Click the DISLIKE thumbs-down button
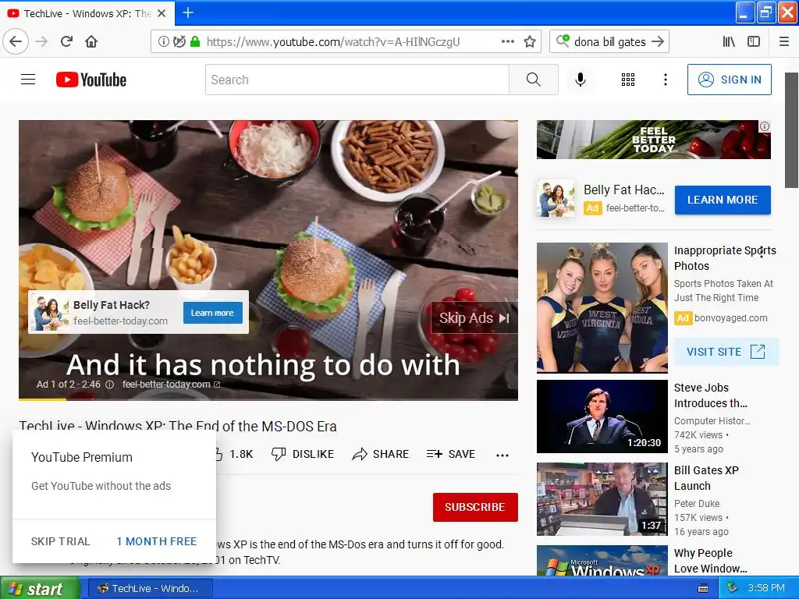Viewport: 799px width, 599px height. (303, 454)
